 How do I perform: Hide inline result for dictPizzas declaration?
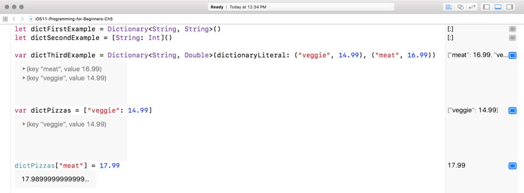[512, 111]
